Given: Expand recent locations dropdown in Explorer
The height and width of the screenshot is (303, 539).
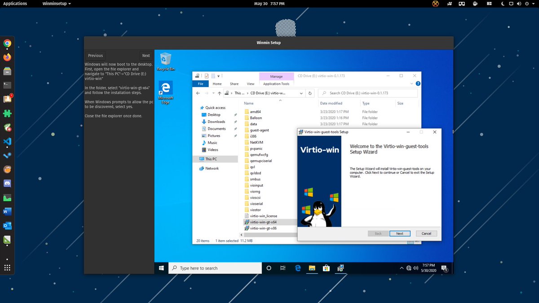Looking at the screenshot, I should tap(213, 93).
